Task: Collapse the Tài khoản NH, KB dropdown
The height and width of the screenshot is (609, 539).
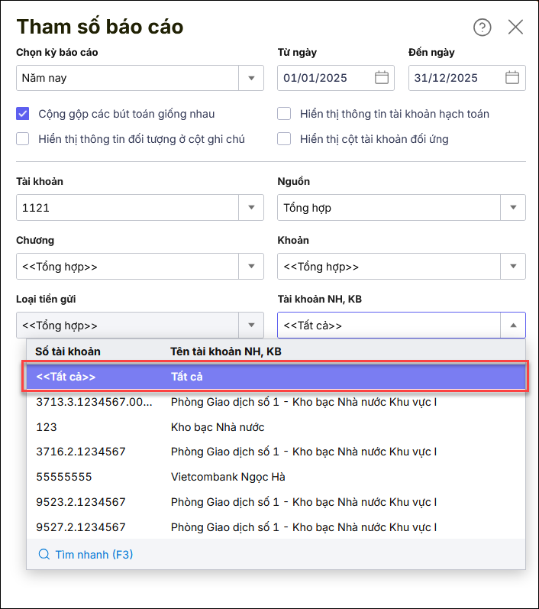Action: [512, 326]
